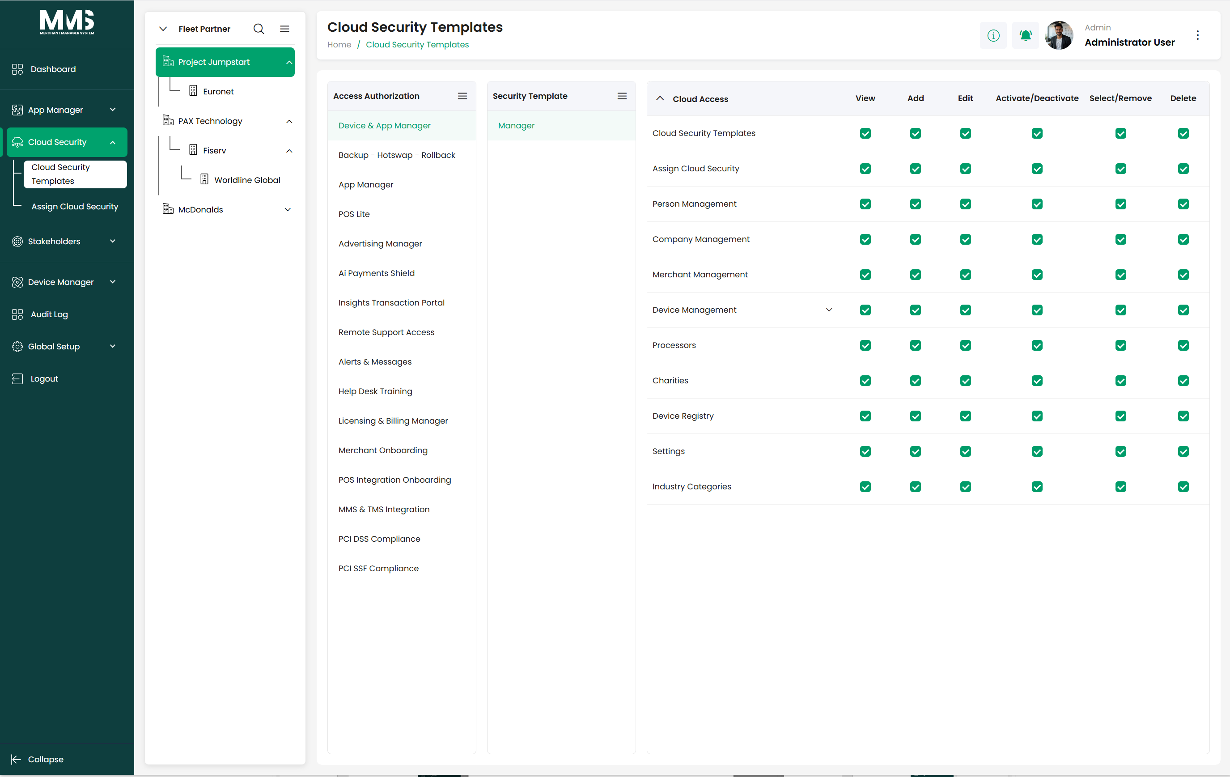The height and width of the screenshot is (777, 1230).
Task: Open Assign Cloud Security submenu item
Action: tap(75, 206)
